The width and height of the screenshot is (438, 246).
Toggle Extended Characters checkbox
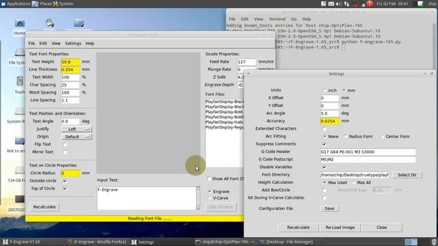point(324,129)
